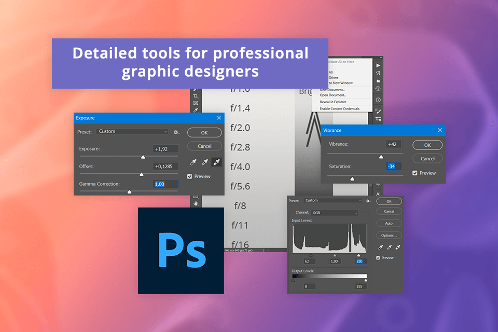Pick the black point eyedropper in Exposure
The width and height of the screenshot is (498, 332).
tap(193, 162)
